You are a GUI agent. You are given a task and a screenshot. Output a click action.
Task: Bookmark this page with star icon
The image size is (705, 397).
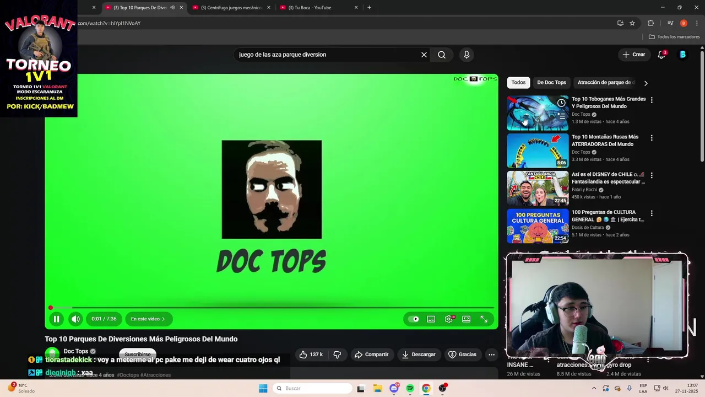click(x=632, y=23)
